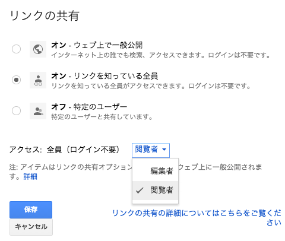The image size is (285, 241).
Task: Click the blue dropdown arrow next to 閲覧者
Action: tap(164, 150)
